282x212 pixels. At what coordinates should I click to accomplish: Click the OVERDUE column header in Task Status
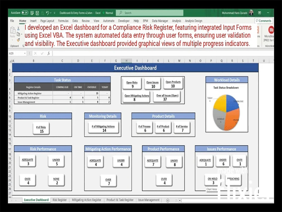pos(92,87)
